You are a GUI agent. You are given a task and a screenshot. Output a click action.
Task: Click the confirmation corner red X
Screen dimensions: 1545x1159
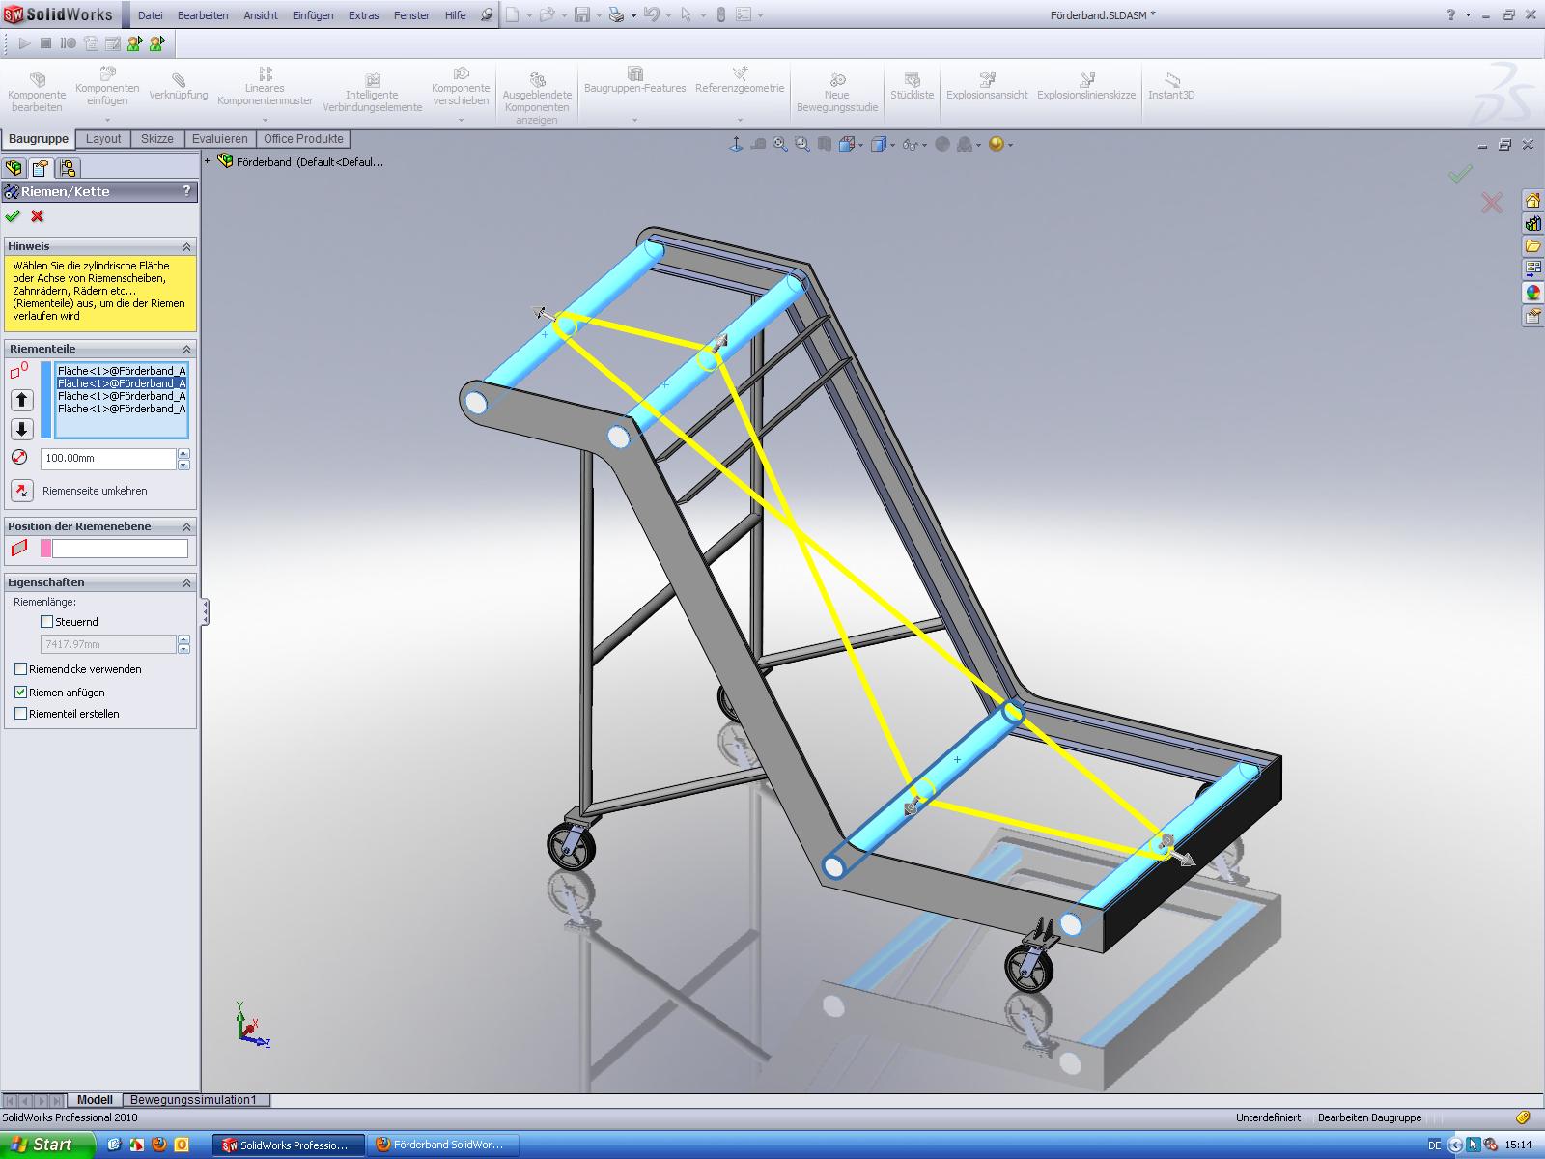(1492, 202)
